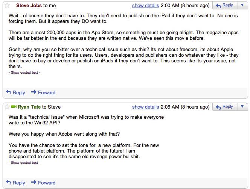Expand quoted text in Steve Jobs message
The height and width of the screenshot is (189, 250).
[x=24, y=73]
